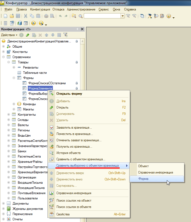Viewport: 191px width, 222px height.
Task: Open the Файл menu
Action: pyautogui.click(x=8, y=9)
